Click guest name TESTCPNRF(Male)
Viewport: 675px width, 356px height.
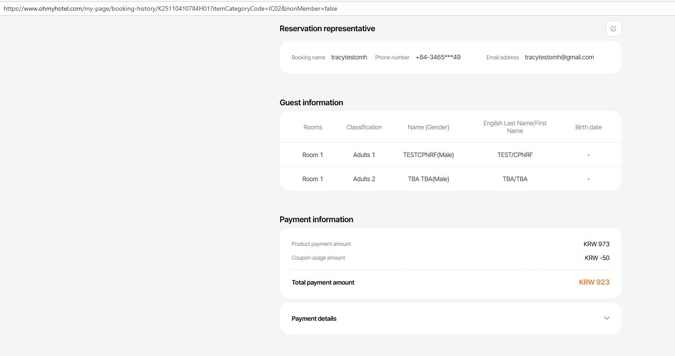(428, 155)
